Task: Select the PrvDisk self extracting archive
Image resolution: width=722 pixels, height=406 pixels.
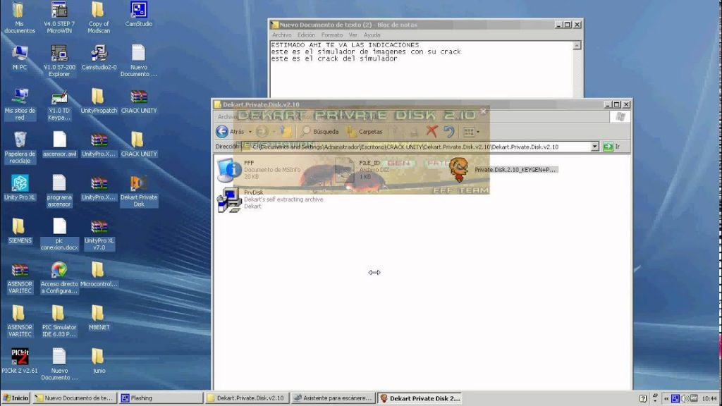Action: pos(271,199)
